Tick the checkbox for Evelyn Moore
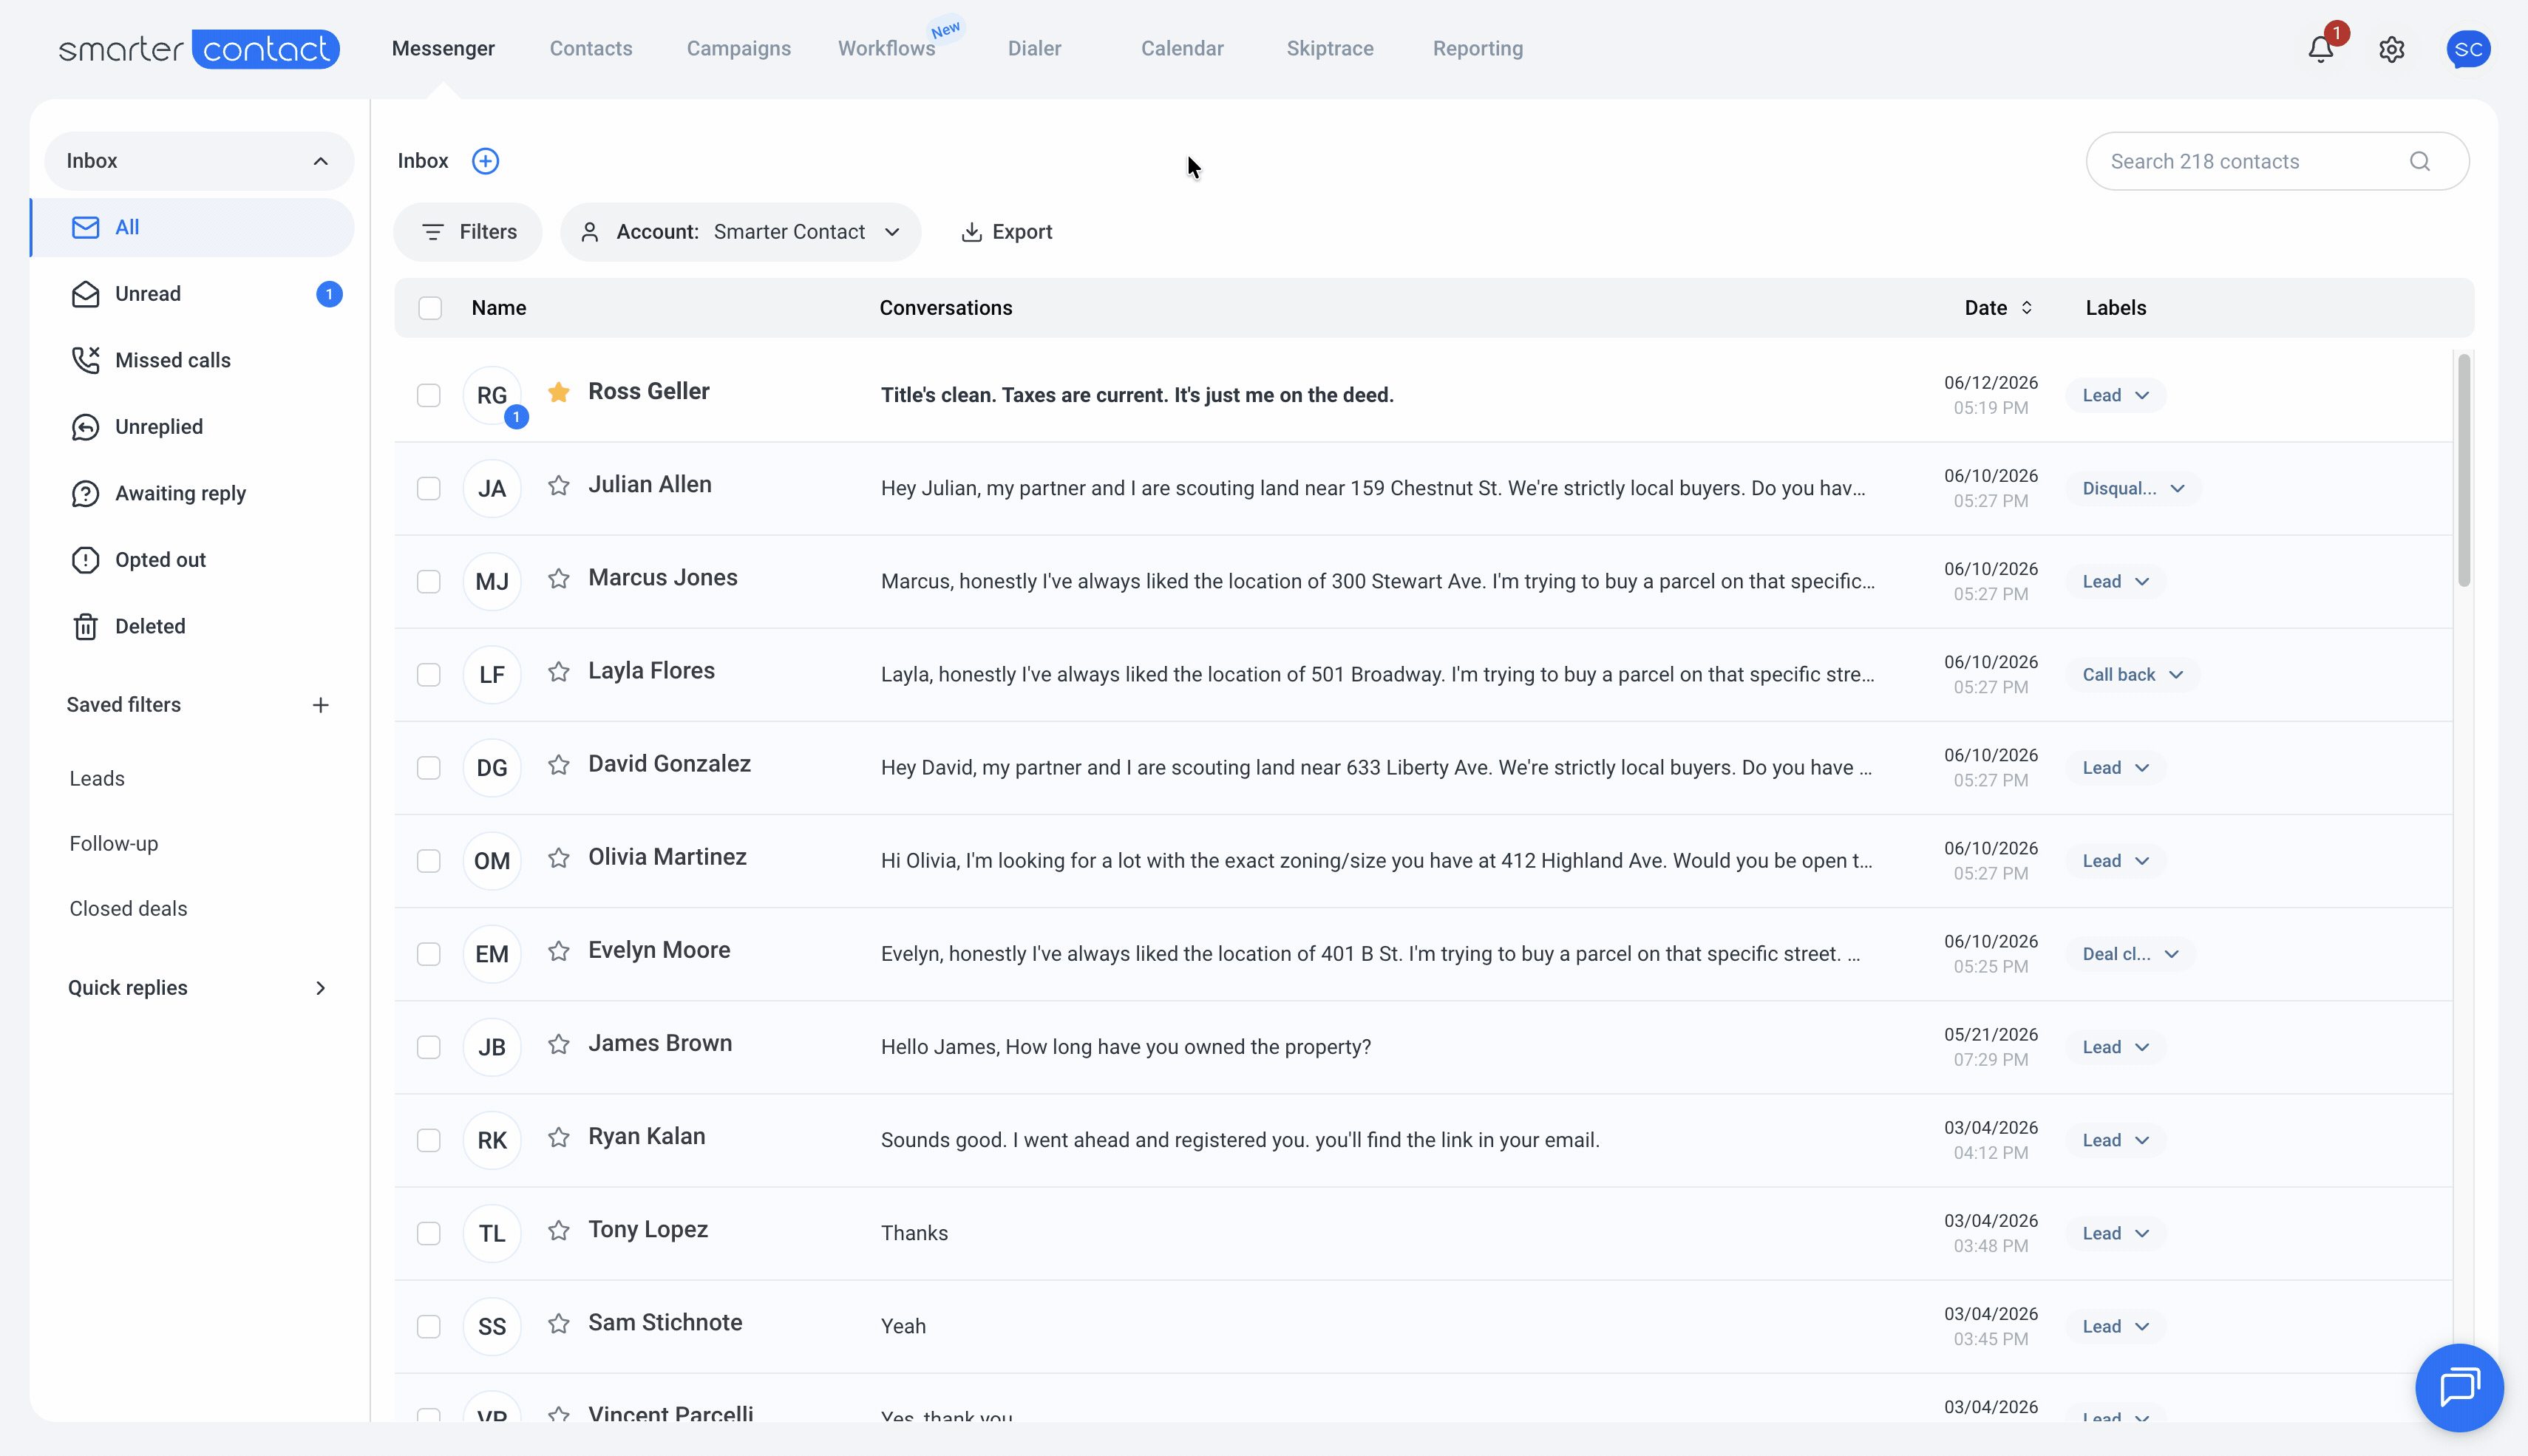The width and height of the screenshot is (2528, 1456). point(429,954)
